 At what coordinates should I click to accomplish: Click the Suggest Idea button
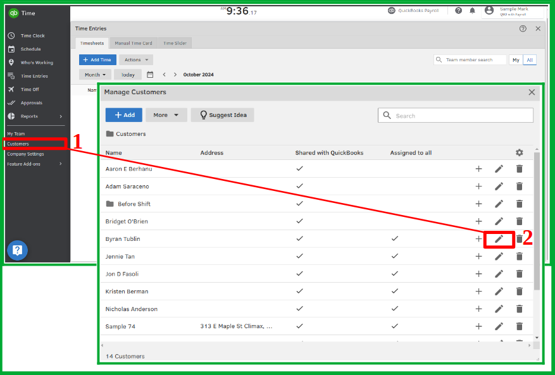click(x=222, y=114)
